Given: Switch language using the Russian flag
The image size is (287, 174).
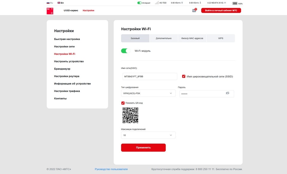Looking at the screenshot, I should [x=48, y=3].
